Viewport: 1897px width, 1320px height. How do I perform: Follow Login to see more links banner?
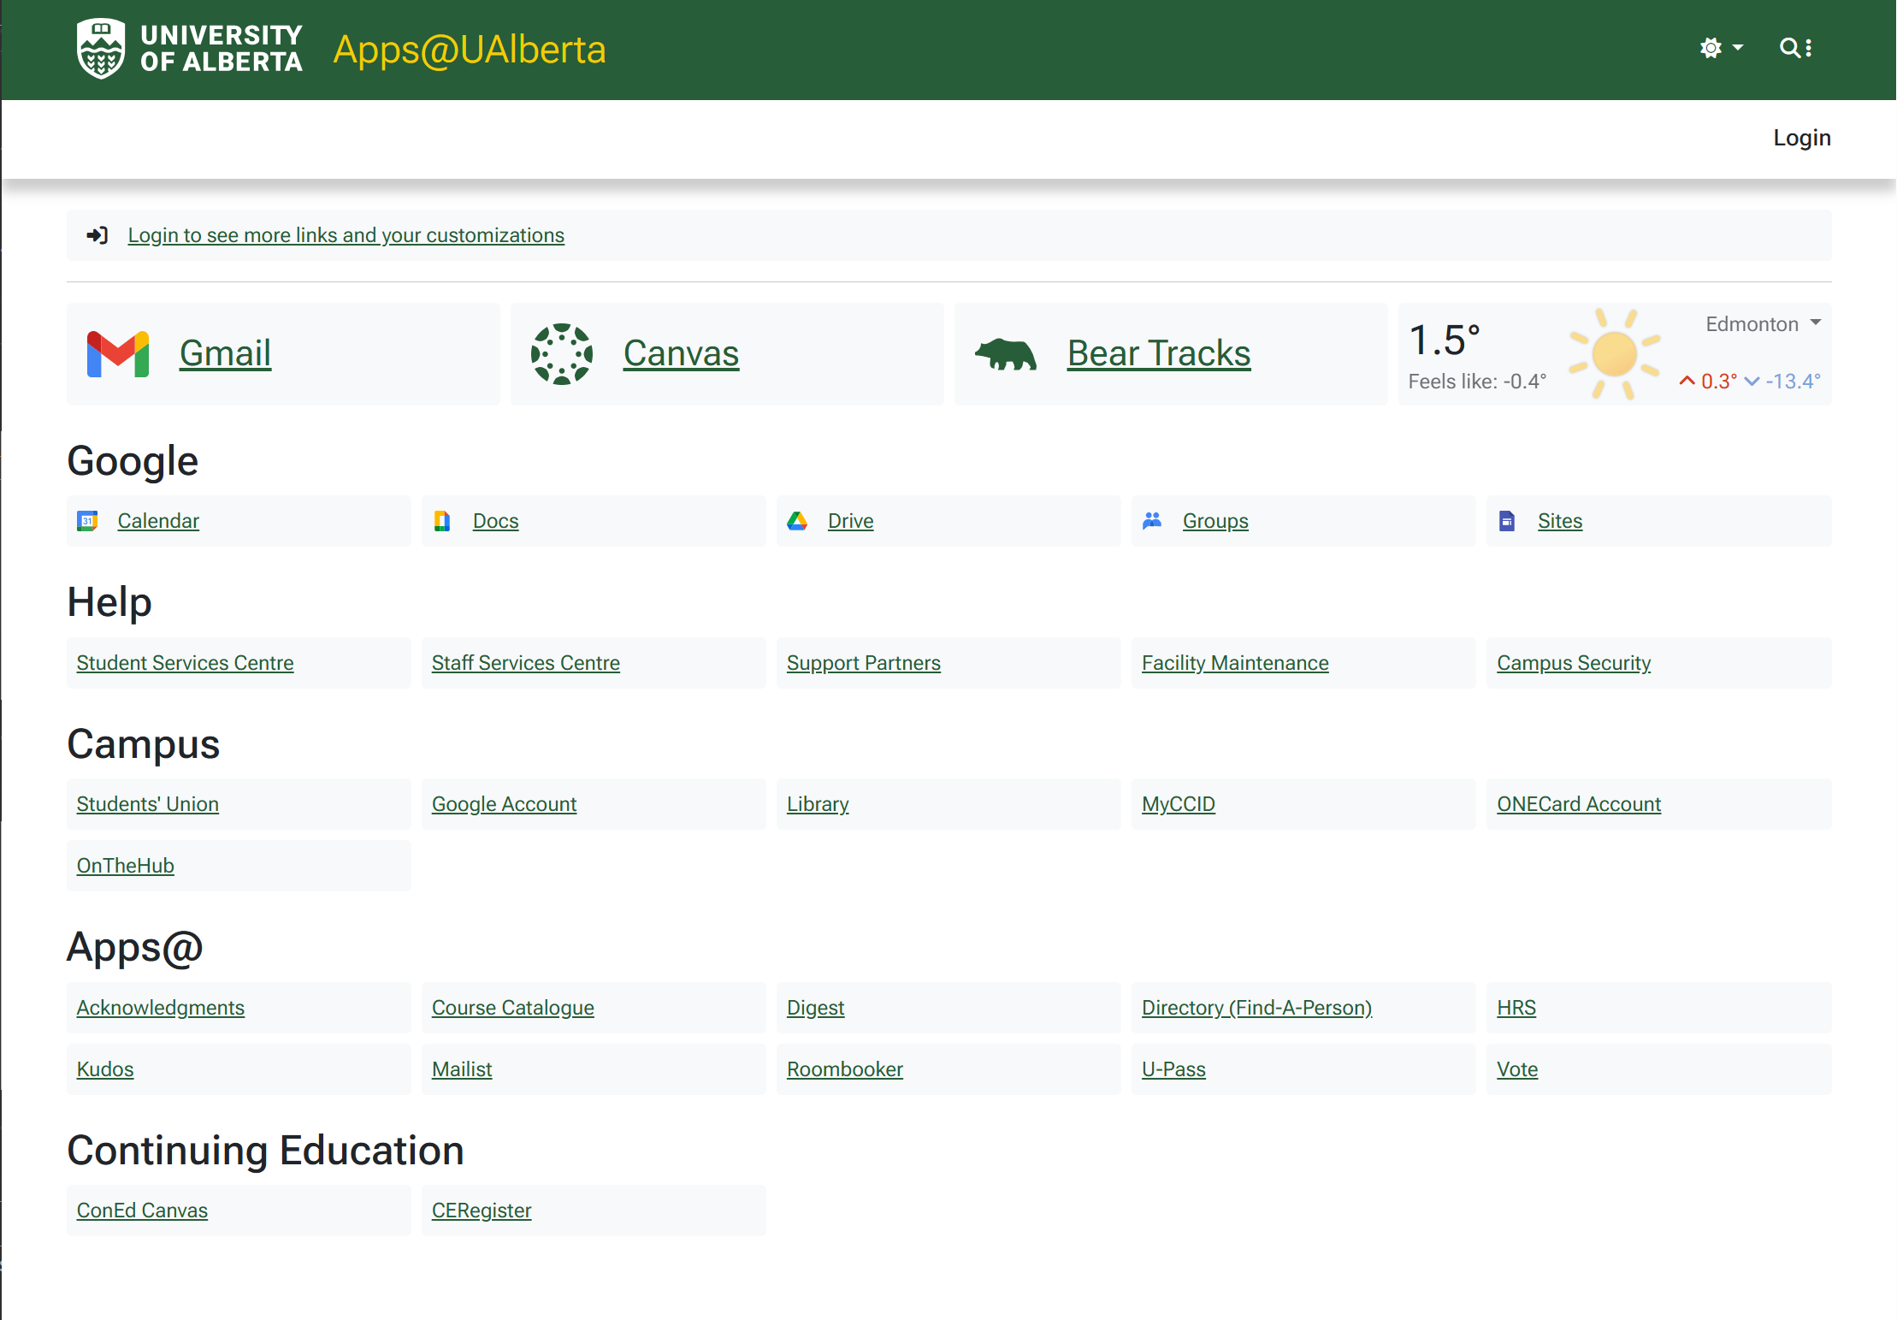[346, 235]
